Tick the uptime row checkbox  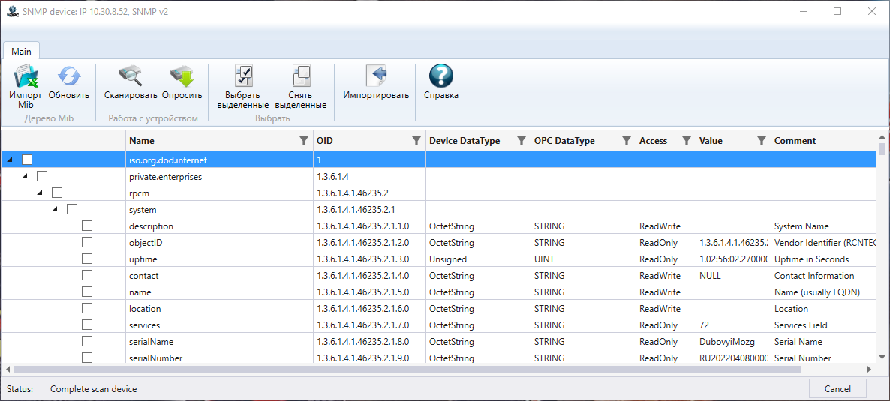(x=87, y=259)
